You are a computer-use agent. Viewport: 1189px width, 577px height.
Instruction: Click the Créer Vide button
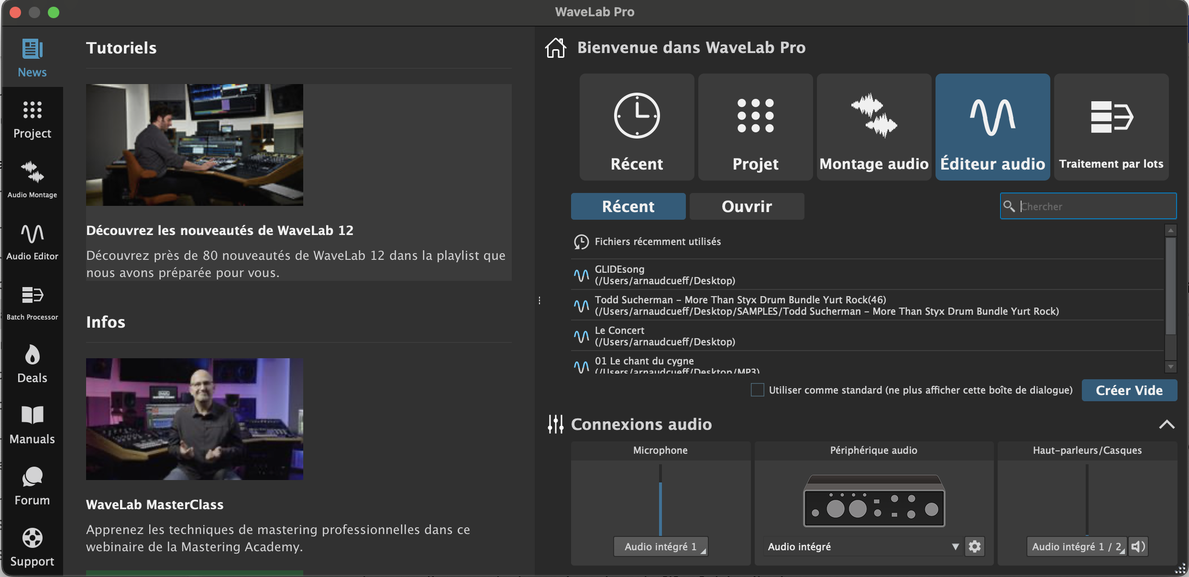(1129, 390)
